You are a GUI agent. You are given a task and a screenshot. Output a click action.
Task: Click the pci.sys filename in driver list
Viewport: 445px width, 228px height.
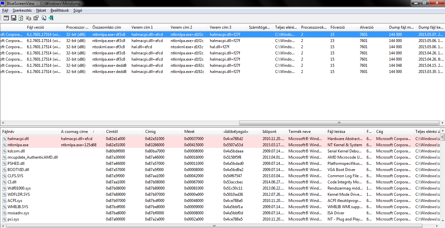pos(13,219)
